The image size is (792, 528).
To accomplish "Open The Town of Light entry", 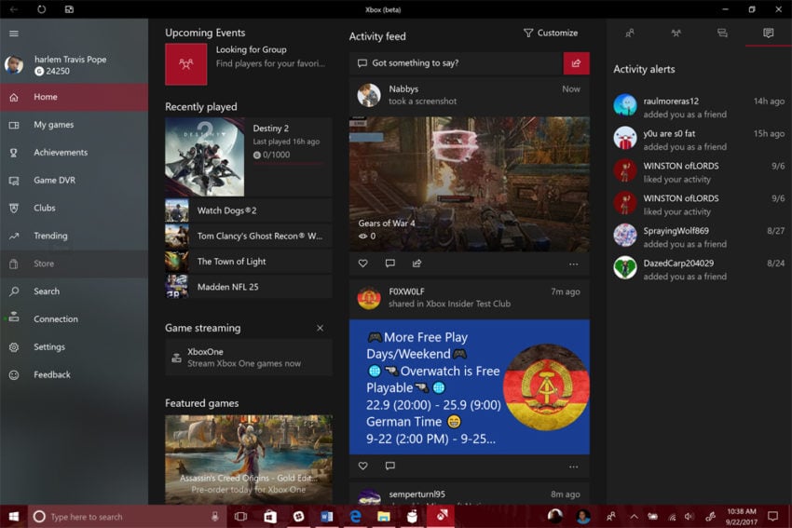I will [249, 262].
